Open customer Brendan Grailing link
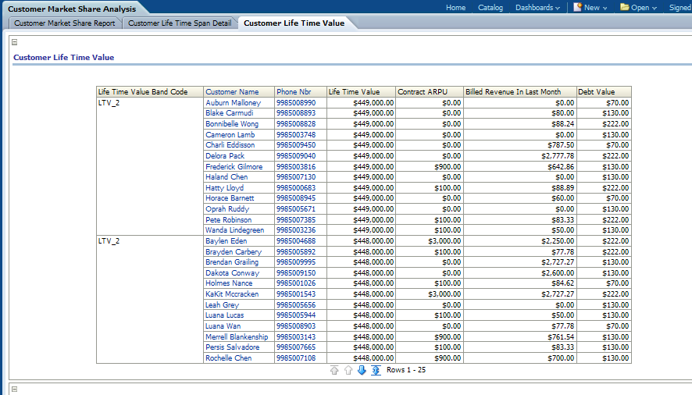The height and width of the screenshot is (395, 692). [x=232, y=262]
